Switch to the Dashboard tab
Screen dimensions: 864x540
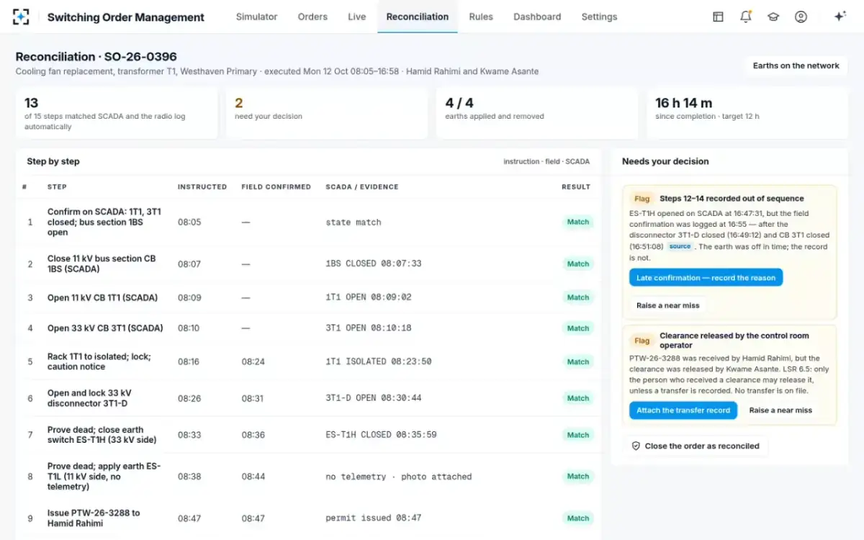(x=537, y=17)
